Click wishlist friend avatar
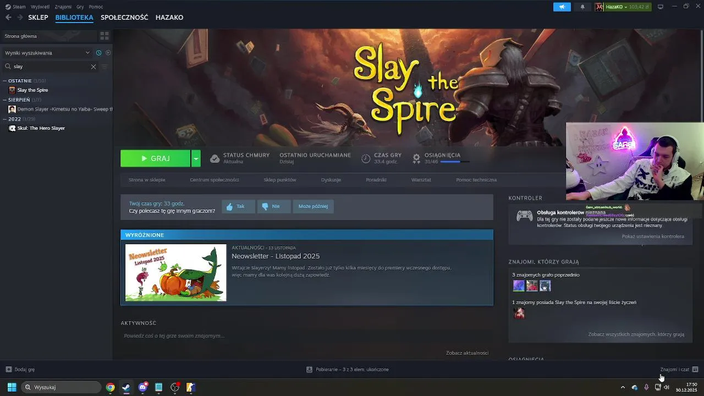The image size is (704, 396). click(x=519, y=313)
